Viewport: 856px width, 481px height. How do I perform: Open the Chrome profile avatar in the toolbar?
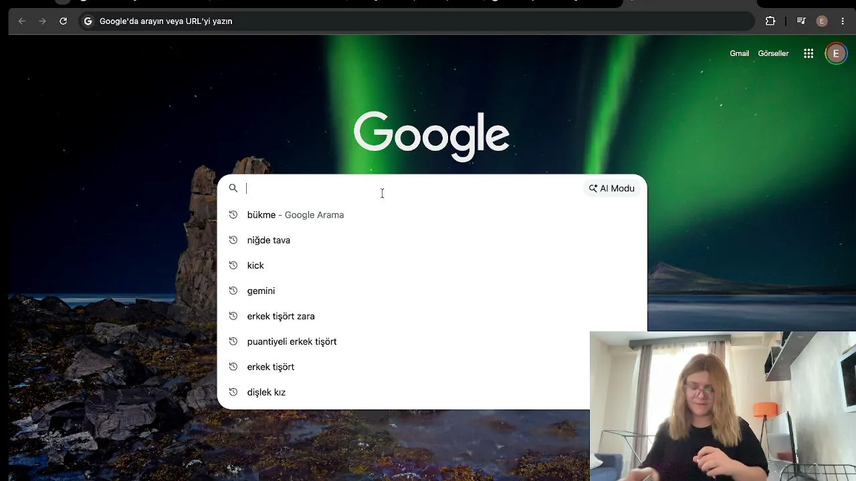click(x=822, y=21)
